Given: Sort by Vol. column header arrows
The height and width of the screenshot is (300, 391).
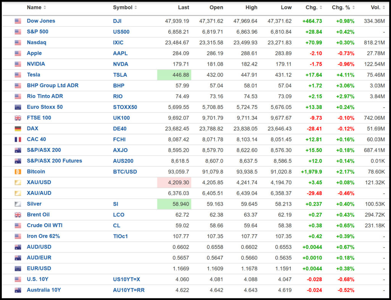Looking at the screenshot, I should click(383, 8).
